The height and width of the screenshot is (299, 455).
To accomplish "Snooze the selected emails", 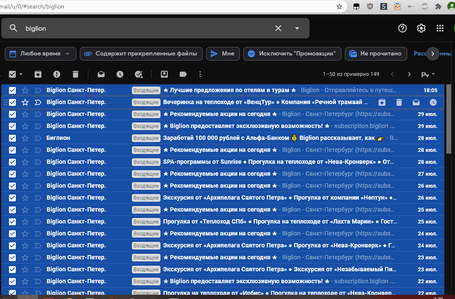I will (120, 74).
